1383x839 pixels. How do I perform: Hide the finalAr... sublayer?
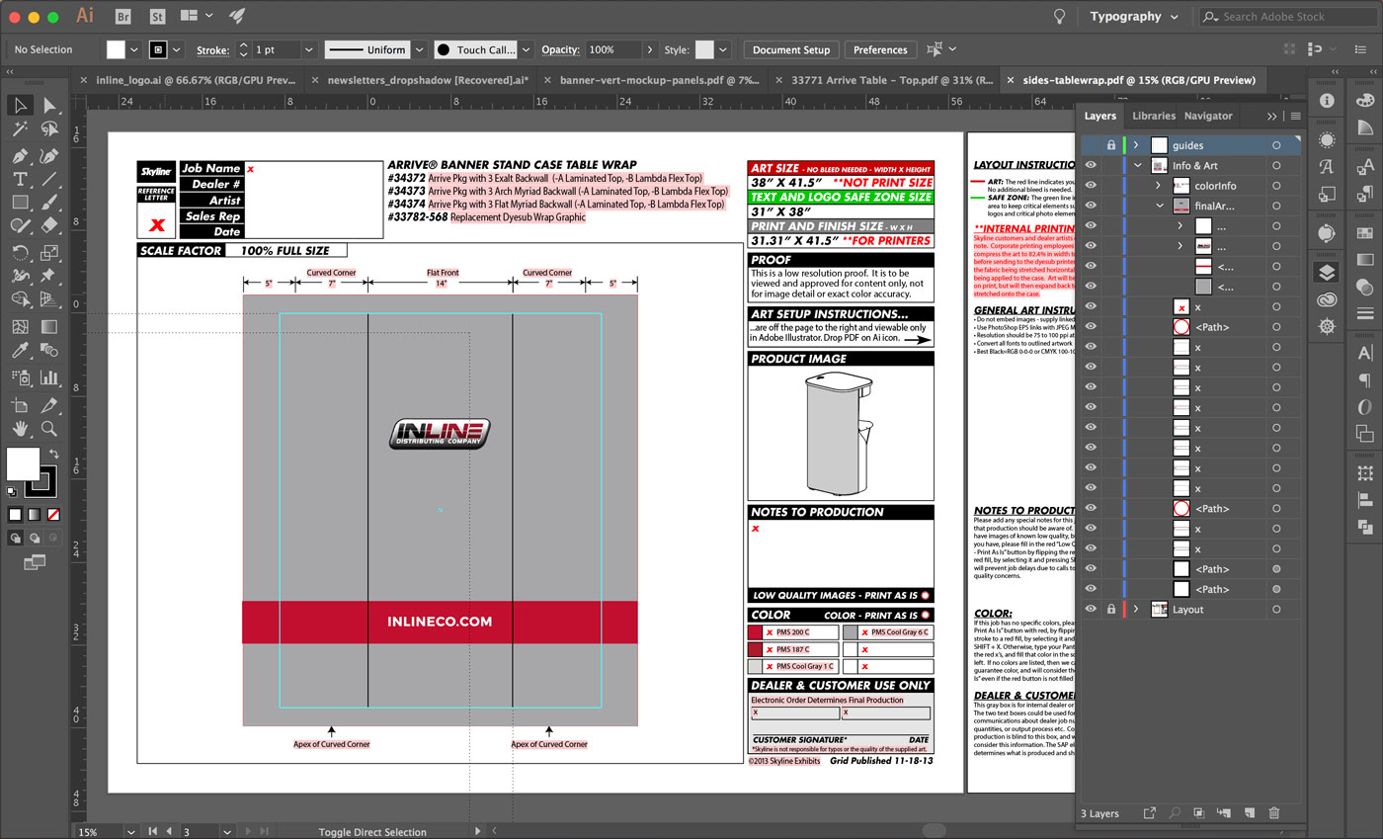[1091, 206]
